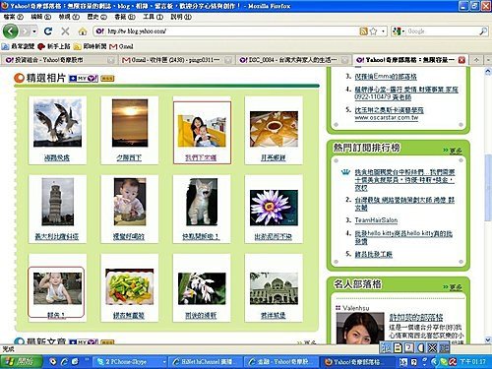Screen dimensions: 492x369
Task: Reload the page with the refresh icon
Action: [48, 31]
